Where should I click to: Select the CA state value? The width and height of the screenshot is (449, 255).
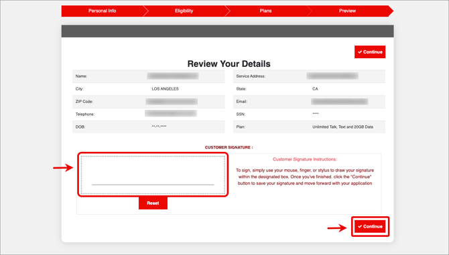(315, 89)
